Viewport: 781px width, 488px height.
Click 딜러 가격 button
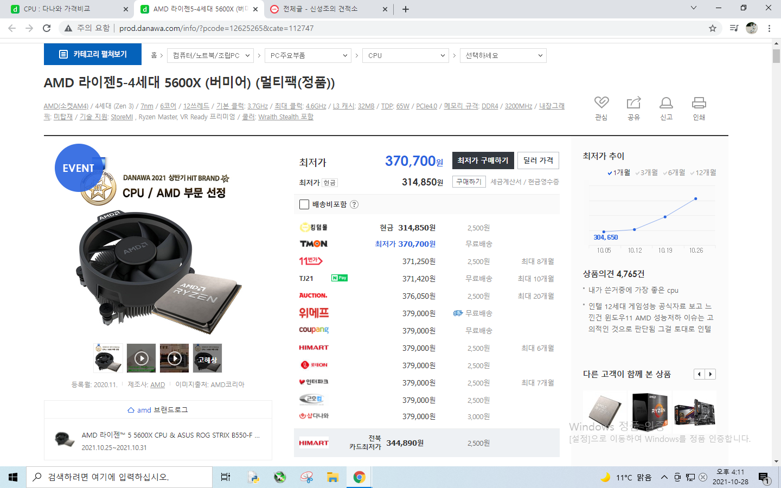click(x=538, y=160)
